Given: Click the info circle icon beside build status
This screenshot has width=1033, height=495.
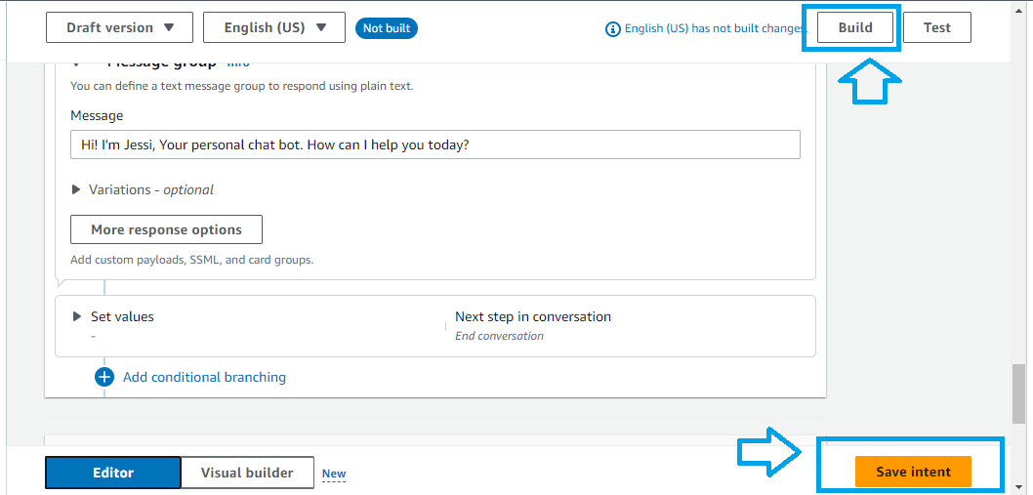Looking at the screenshot, I should 613,29.
